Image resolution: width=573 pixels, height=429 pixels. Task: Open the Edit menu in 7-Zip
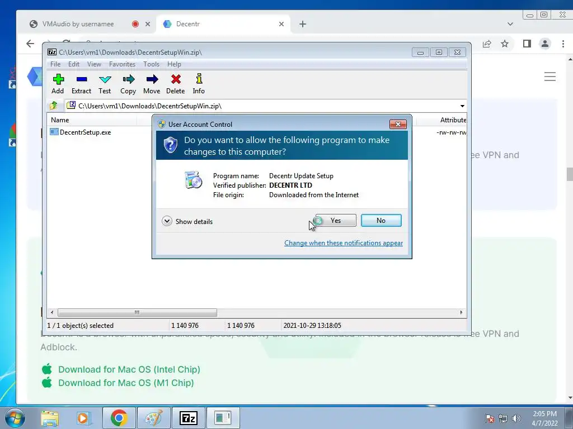[74, 64]
